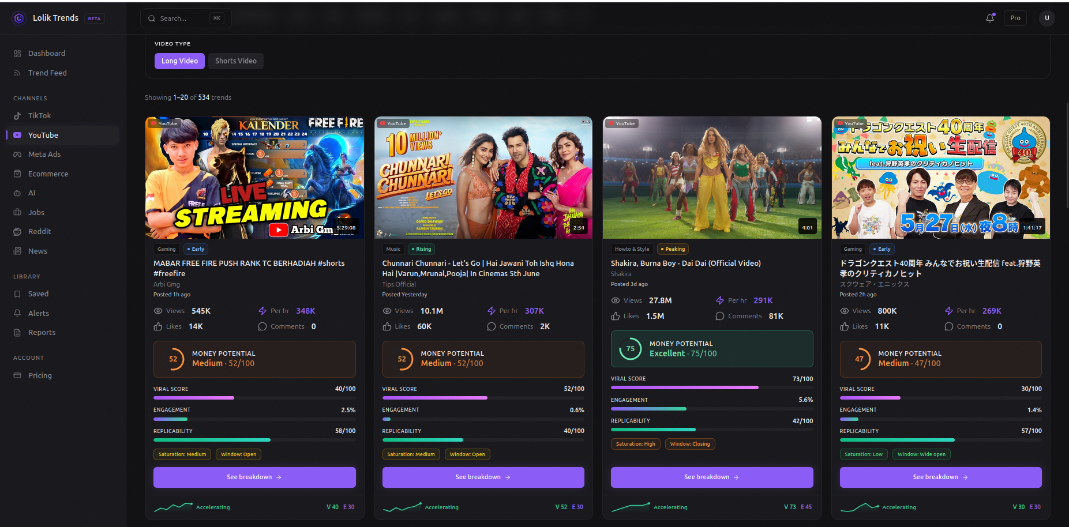Click the search magnifier icon
Screen dimensions: 1069x527
point(152,18)
